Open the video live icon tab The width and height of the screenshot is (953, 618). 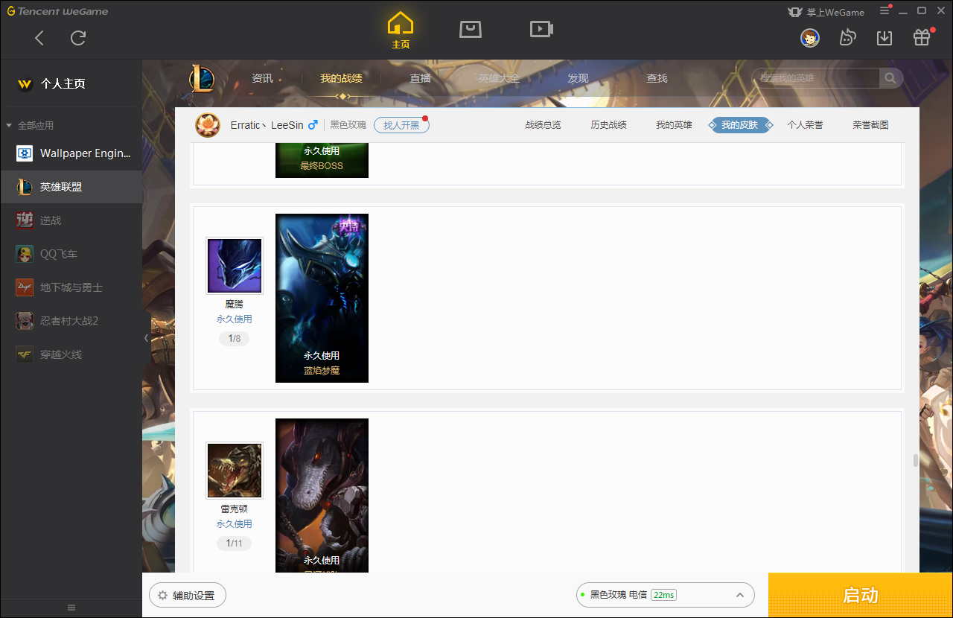[541, 29]
